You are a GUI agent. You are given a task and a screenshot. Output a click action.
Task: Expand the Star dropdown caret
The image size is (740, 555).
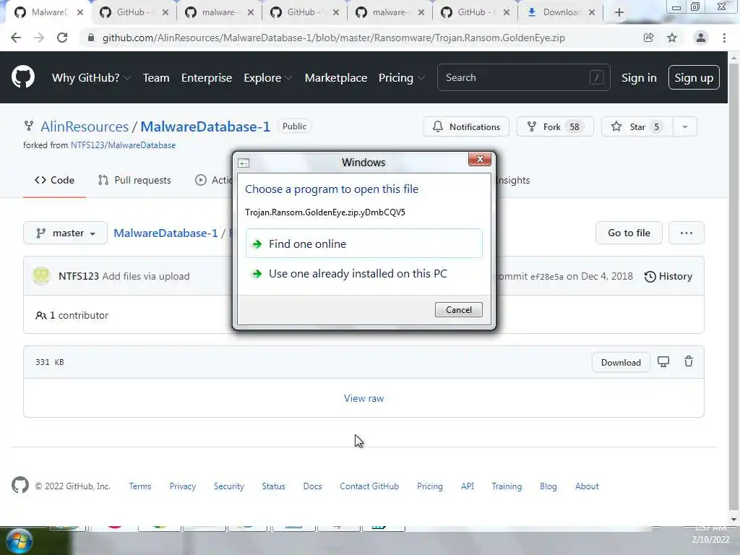pos(685,126)
